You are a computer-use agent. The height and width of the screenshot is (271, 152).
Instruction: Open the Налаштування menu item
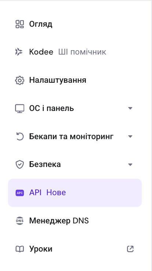click(x=75, y=80)
